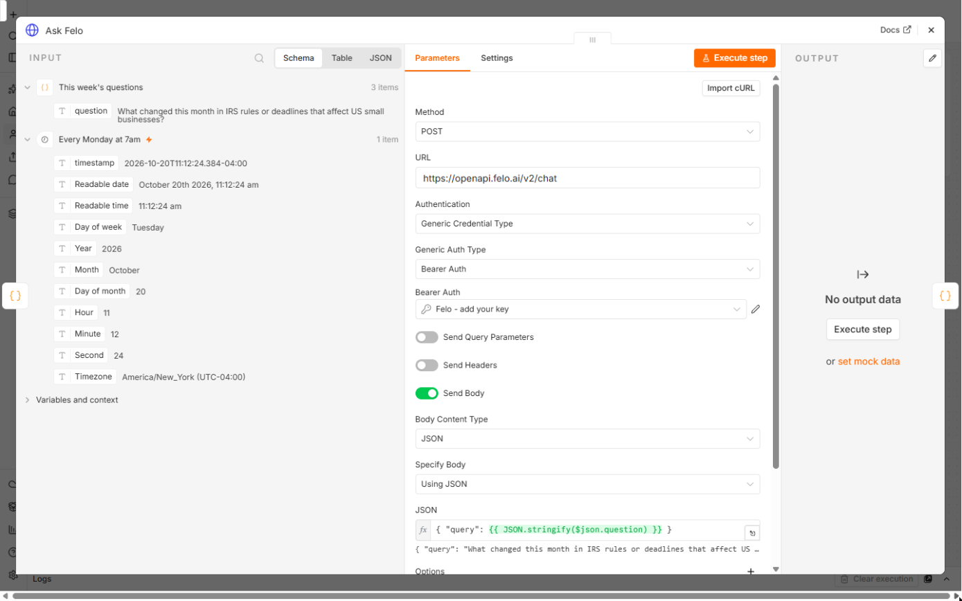
Task: Select the Parameters tab
Action: point(437,58)
